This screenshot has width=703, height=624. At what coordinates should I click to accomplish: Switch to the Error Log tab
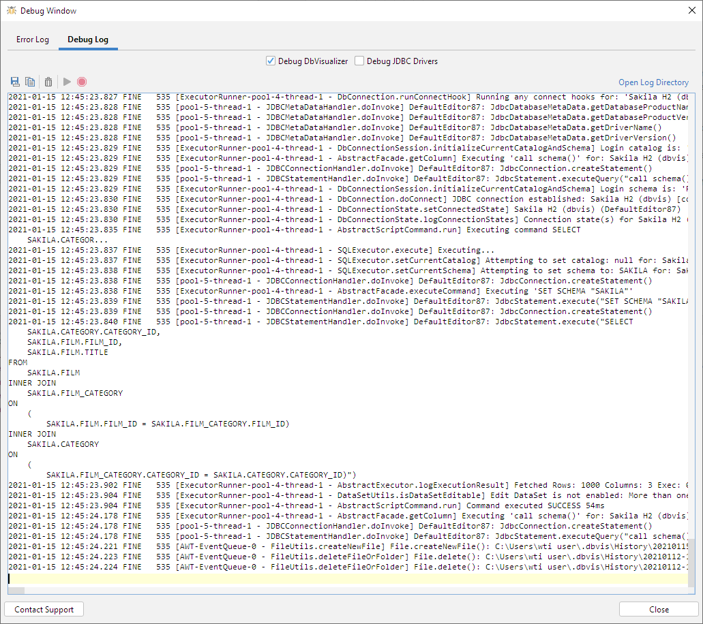[32, 40]
